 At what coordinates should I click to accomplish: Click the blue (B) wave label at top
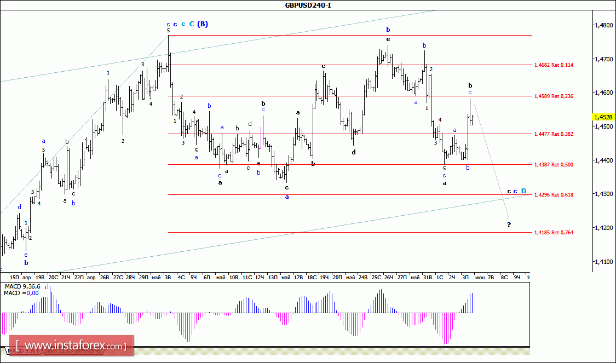pos(203,24)
